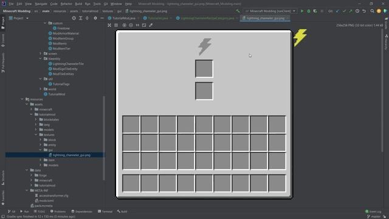This screenshot has width=389, height=219.
Task: Collapse the custom package folder
Action: (x=45, y=23)
